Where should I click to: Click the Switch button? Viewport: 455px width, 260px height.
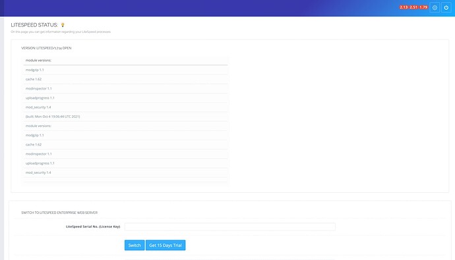[x=135, y=246]
